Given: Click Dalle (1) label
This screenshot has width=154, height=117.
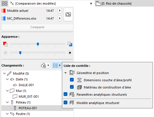Looking at the screenshot, I should point(22,79).
